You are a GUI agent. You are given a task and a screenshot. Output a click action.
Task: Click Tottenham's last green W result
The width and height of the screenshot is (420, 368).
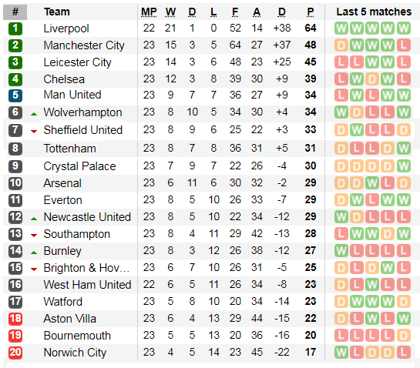(x=404, y=149)
